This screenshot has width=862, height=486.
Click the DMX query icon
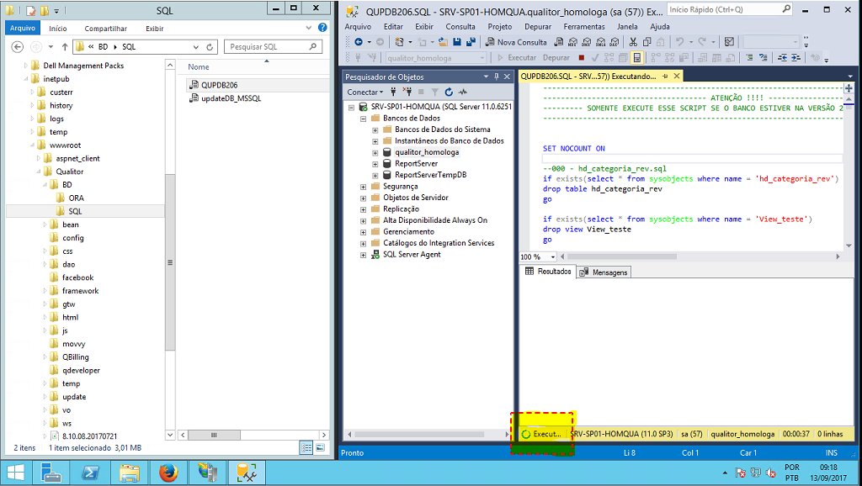(587, 42)
